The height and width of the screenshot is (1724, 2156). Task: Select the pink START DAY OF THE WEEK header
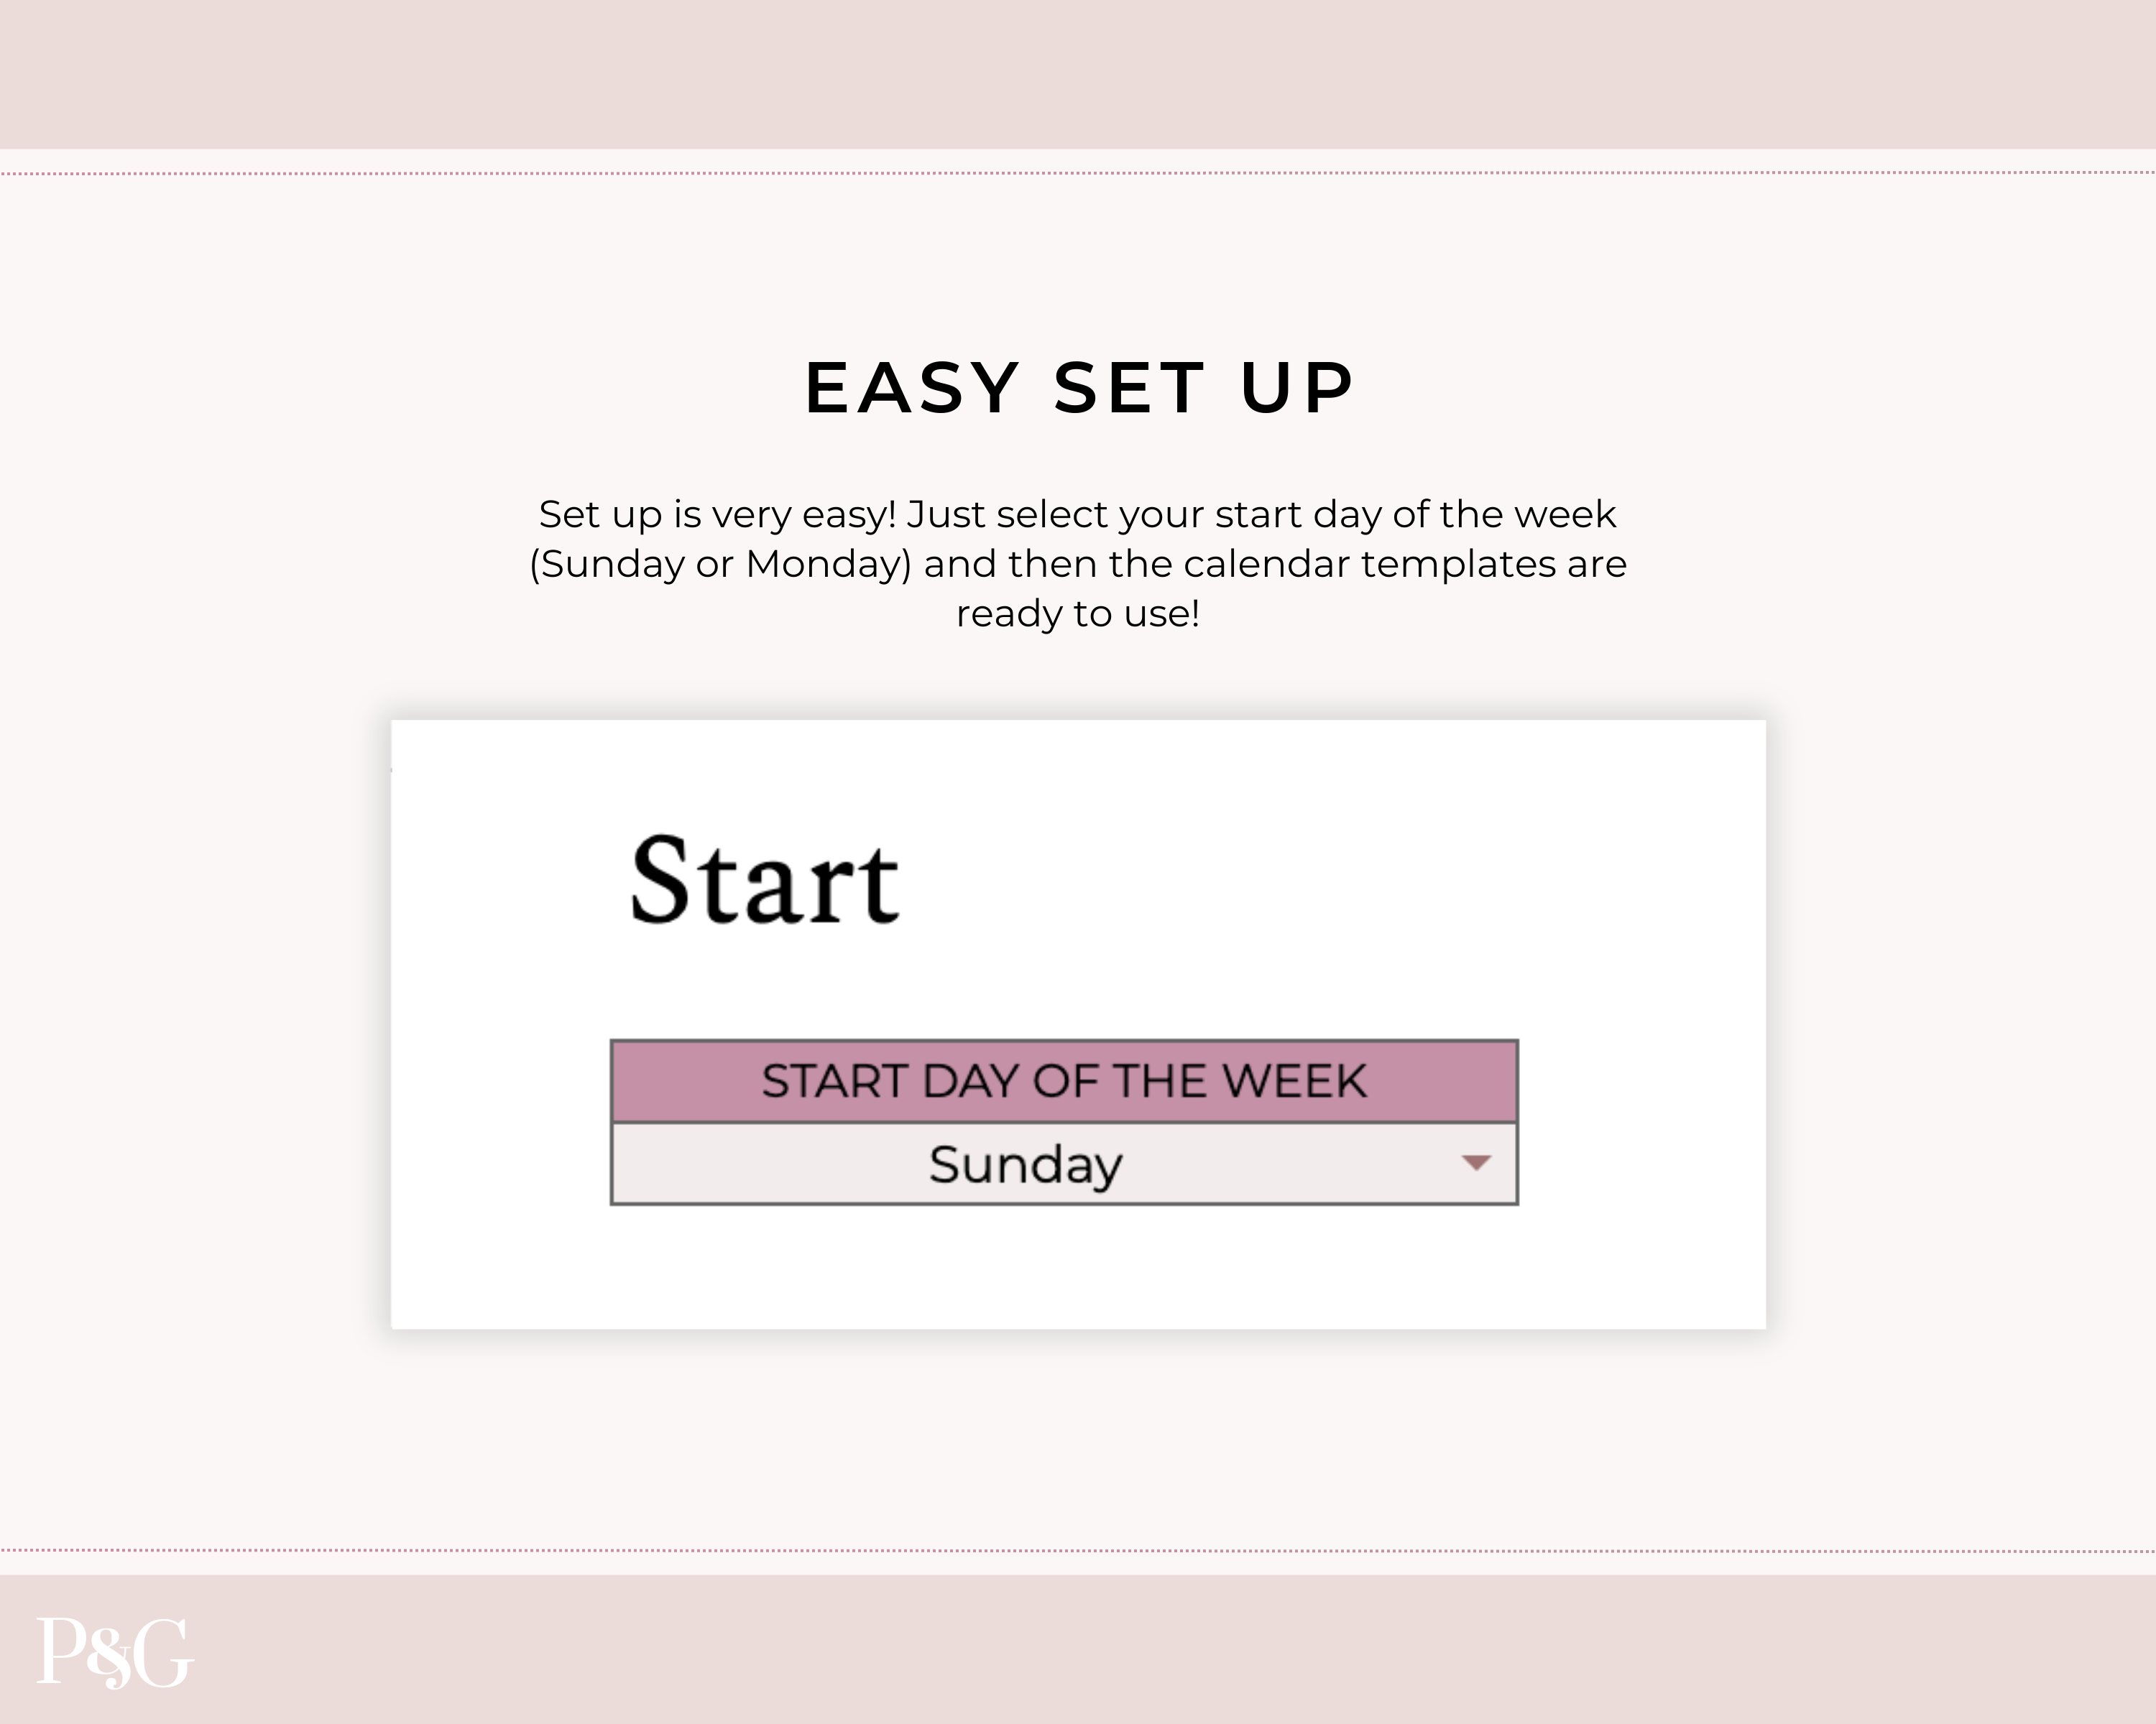pos(1064,1080)
